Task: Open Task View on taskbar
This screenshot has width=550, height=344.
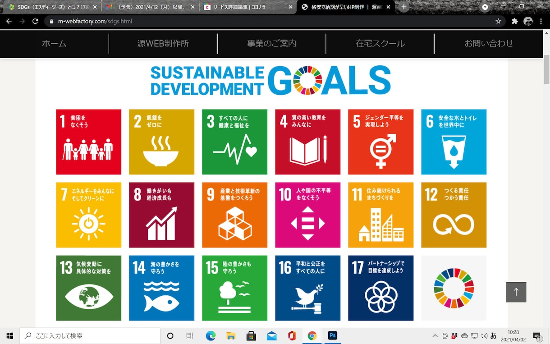Action: (x=190, y=336)
